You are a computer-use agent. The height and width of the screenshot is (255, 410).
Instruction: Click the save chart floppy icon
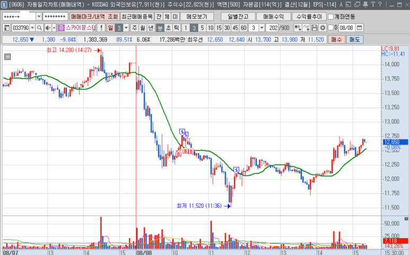click(315, 28)
